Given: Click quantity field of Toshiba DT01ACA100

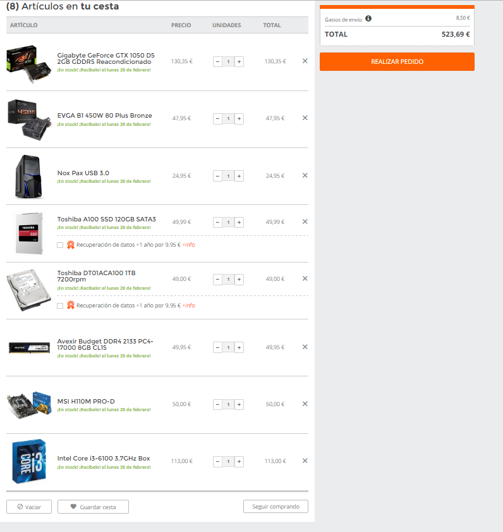Looking at the screenshot, I should pyautogui.click(x=229, y=280).
